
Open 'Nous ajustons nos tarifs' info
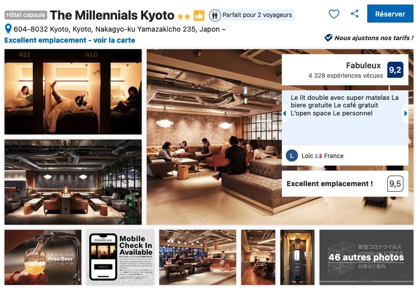pyautogui.click(x=374, y=38)
